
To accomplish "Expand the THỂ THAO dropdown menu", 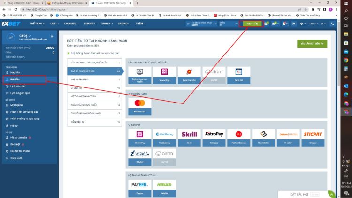I will pos(37,24).
